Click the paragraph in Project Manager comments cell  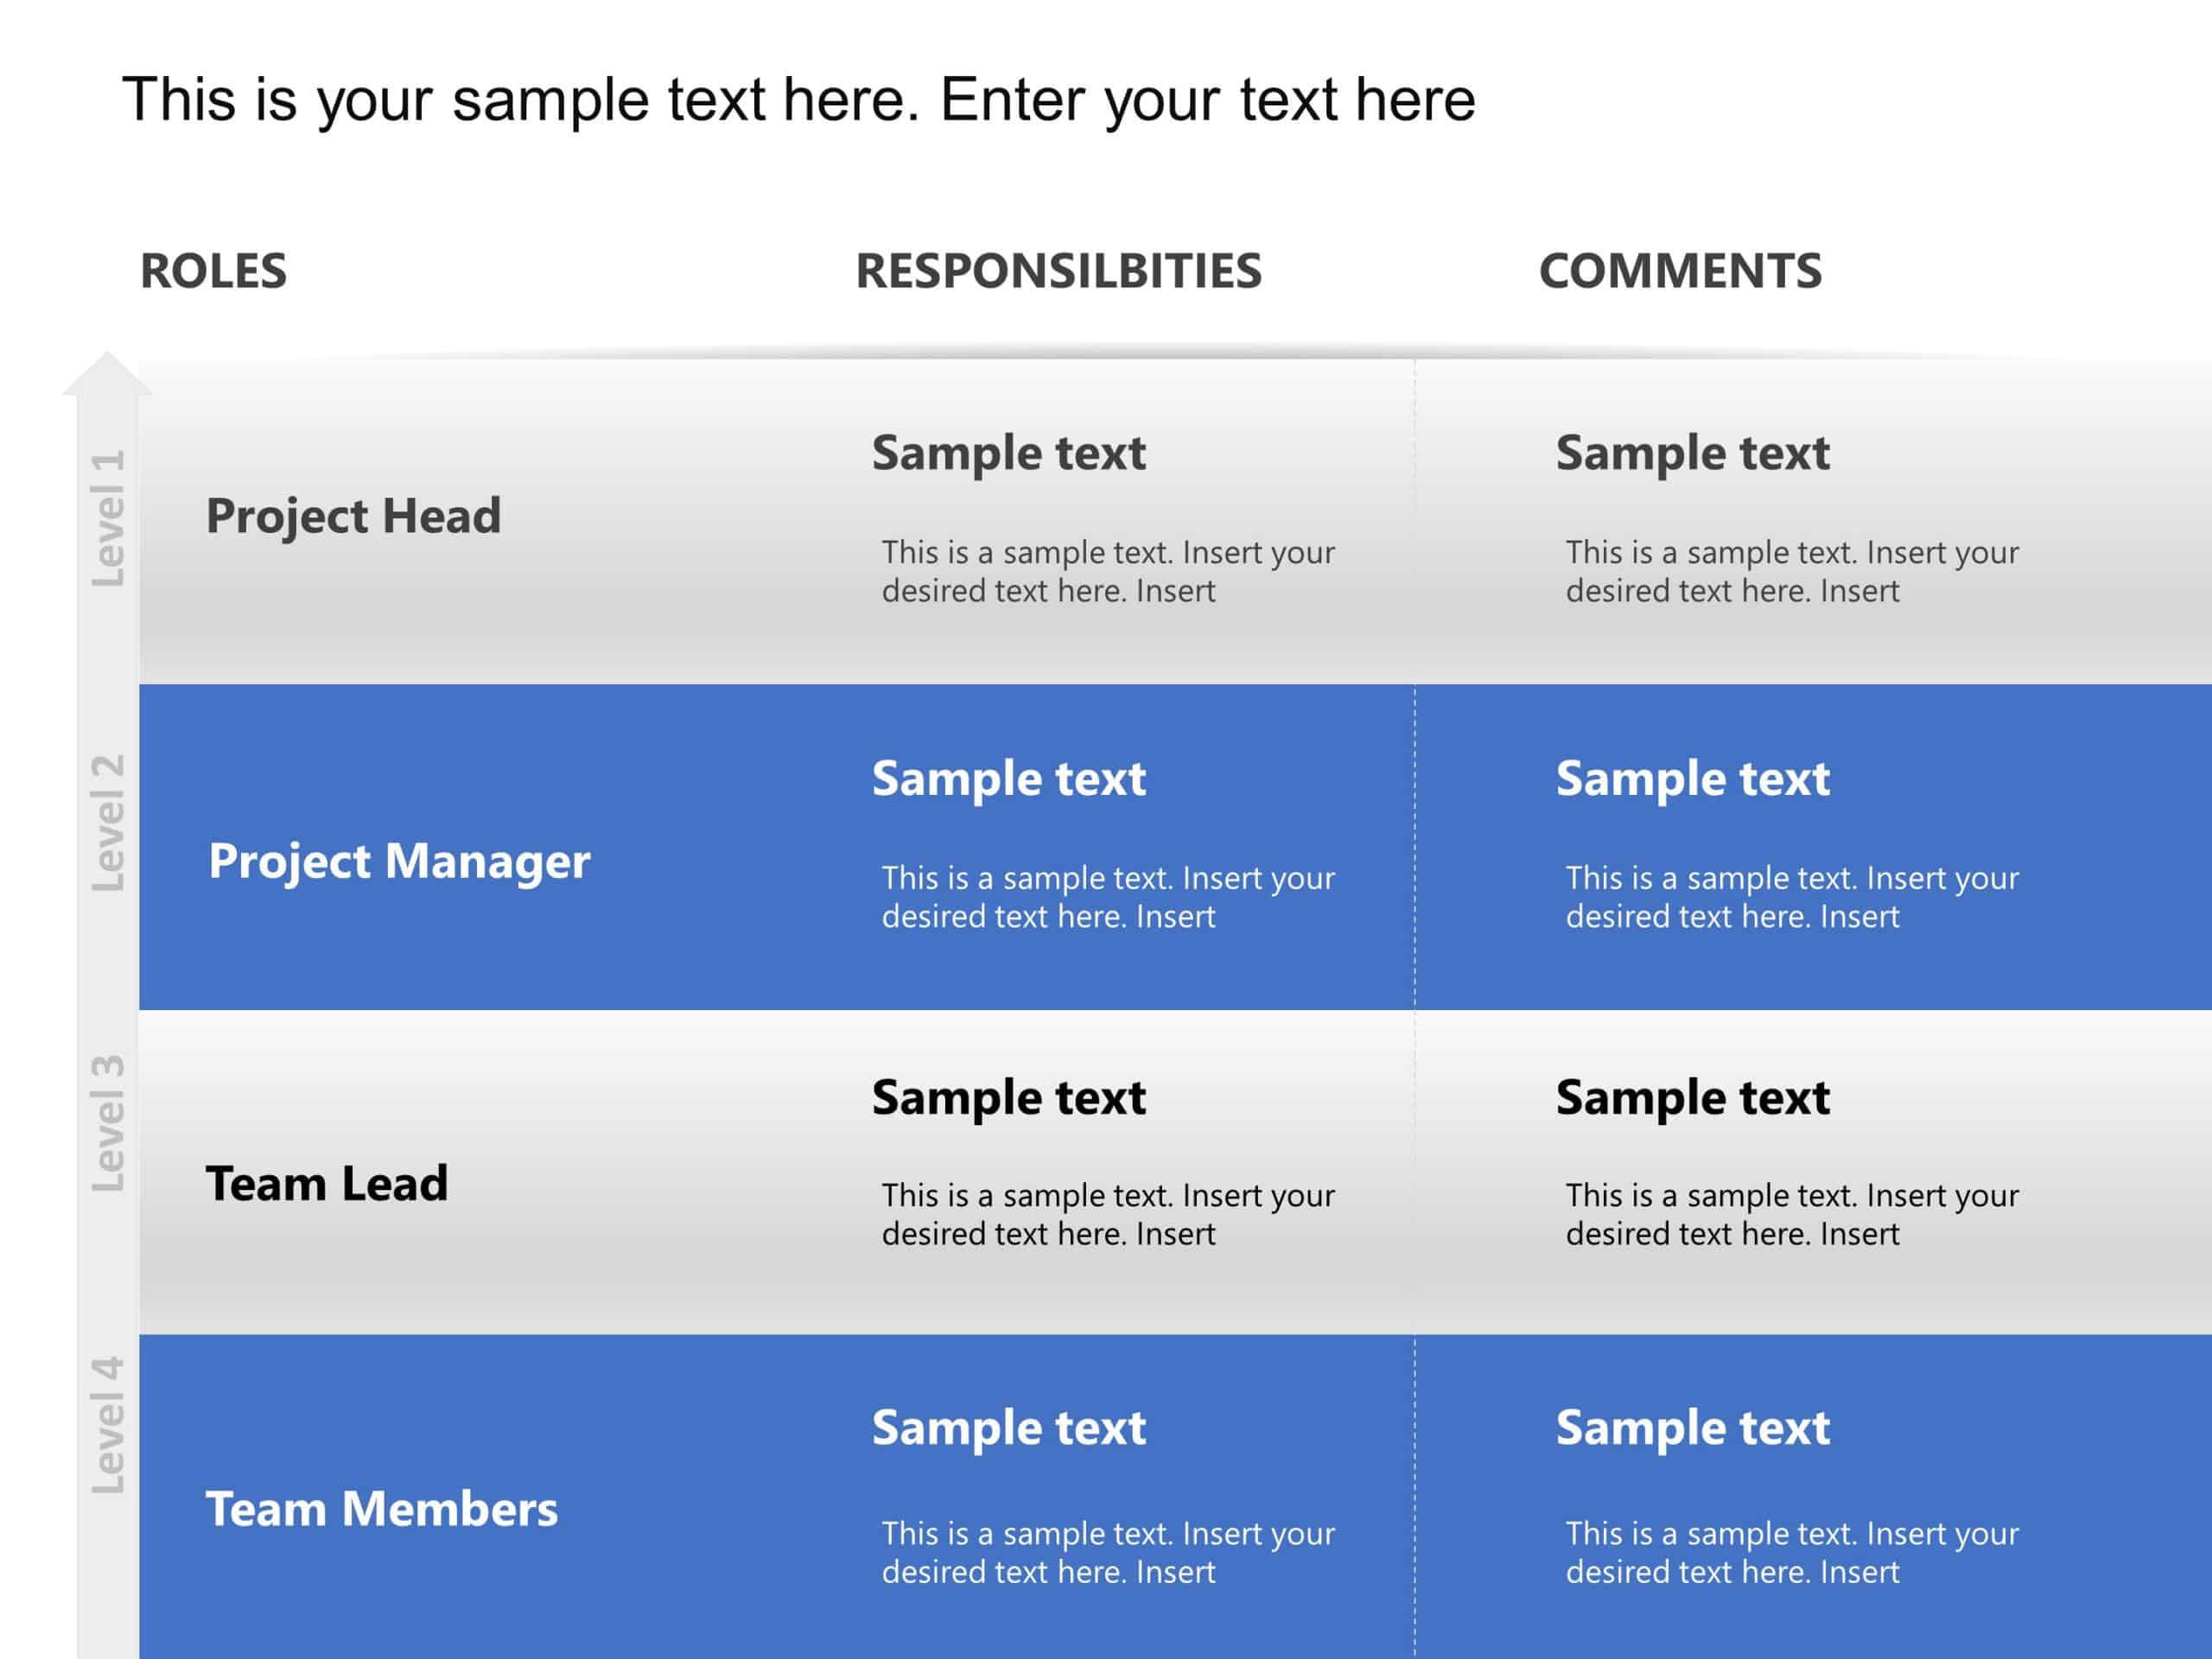click(1792, 897)
